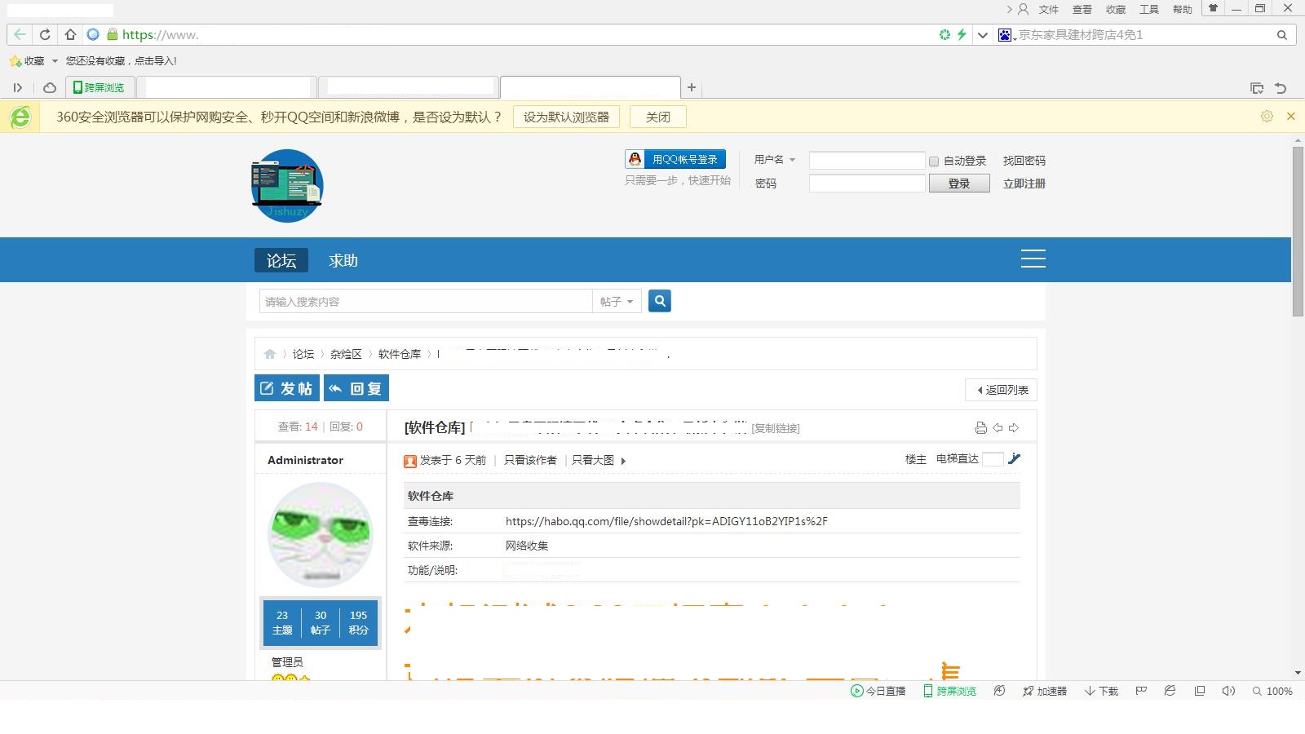This screenshot has width=1305, height=734.
Task: Toggle the sound speaker icon in status bar
Action: tap(1228, 691)
